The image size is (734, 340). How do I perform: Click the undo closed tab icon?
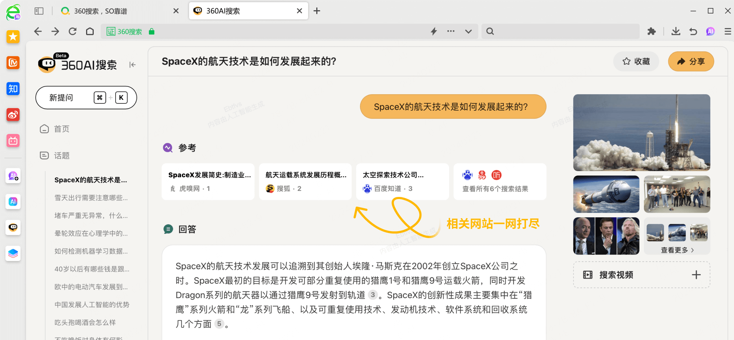[x=693, y=31]
